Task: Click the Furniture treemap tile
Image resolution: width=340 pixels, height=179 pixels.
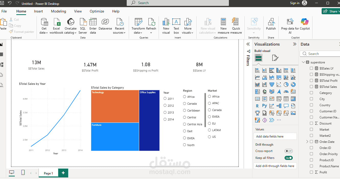Action: point(115,137)
